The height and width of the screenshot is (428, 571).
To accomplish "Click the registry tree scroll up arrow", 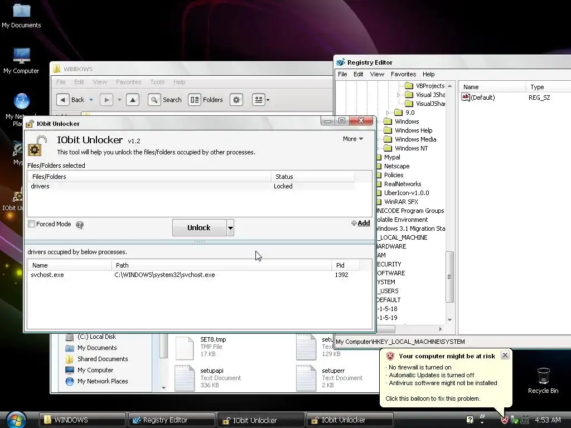I will coord(450,86).
